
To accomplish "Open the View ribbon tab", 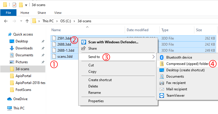I will click(x=58, y=13).
